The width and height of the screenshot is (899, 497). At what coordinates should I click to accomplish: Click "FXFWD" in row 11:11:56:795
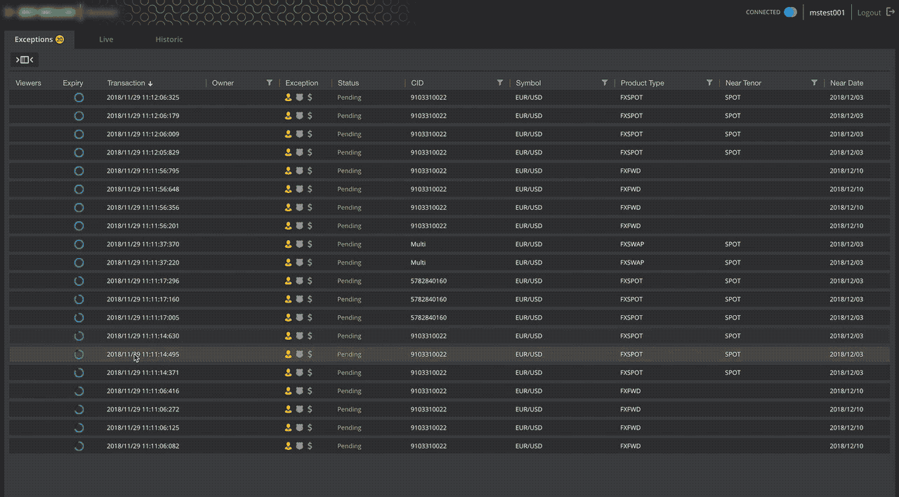[x=631, y=171]
